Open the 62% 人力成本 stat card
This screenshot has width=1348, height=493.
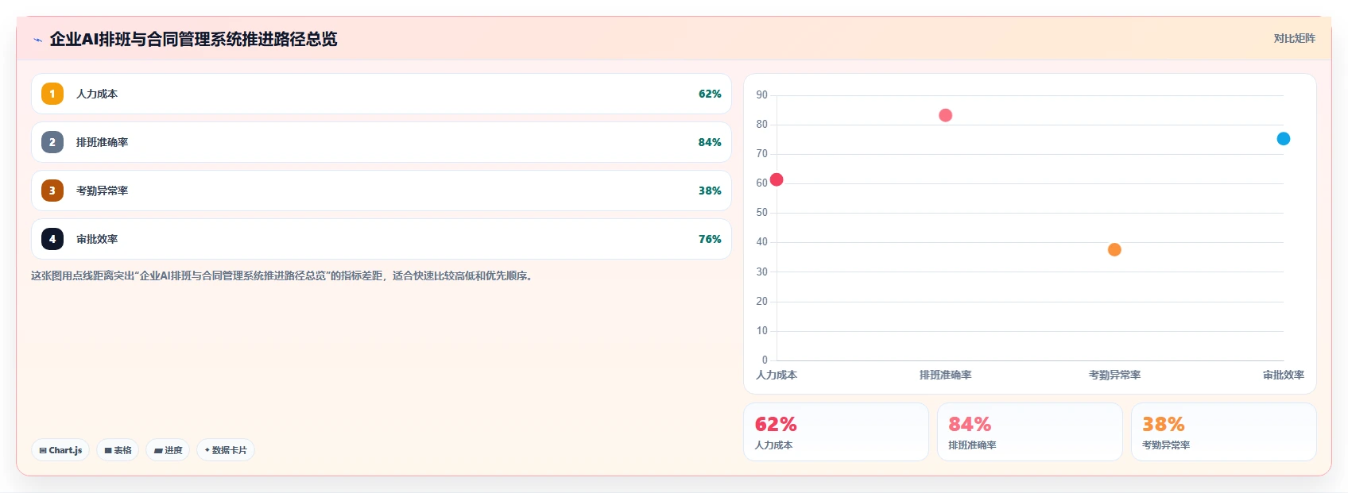click(836, 432)
